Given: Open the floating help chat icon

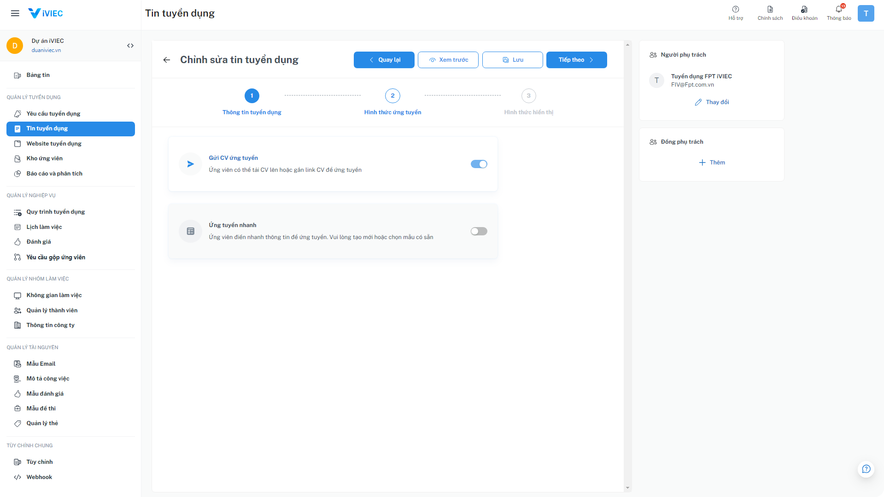Looking at the screenshot, I should pyautogui.click(x=866, y=469).
